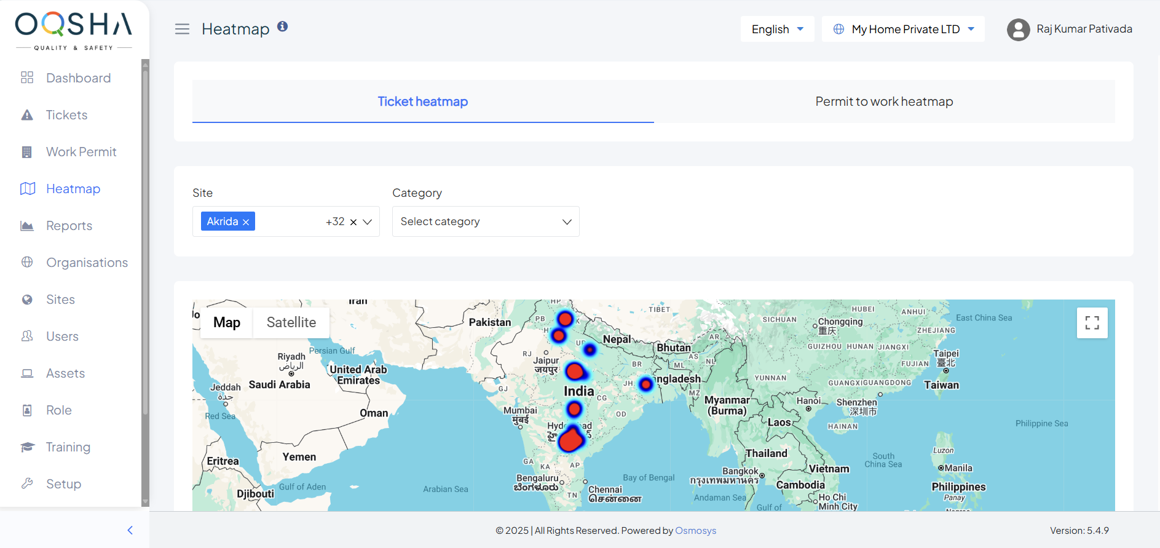The height and width of the screenshot is (548, 1160).
Task: Click the Heatmap info icon
Action: 282,26
